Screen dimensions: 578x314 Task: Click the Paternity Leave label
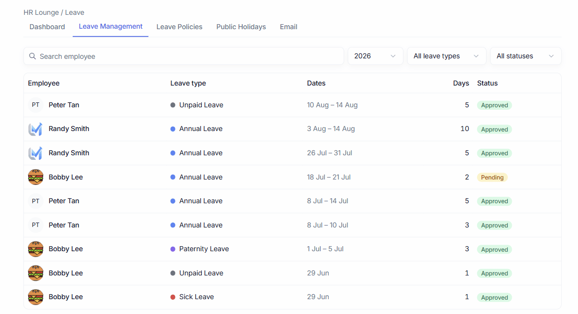point(204,249)
